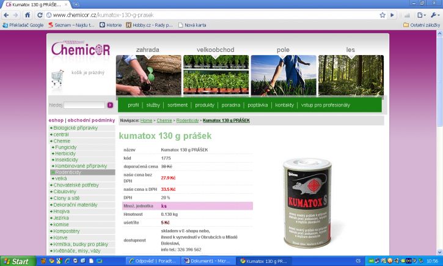Click the Home breadcrumb link
Image resolution: width=443 pixels, height=266 pixels.
[147, 120]
